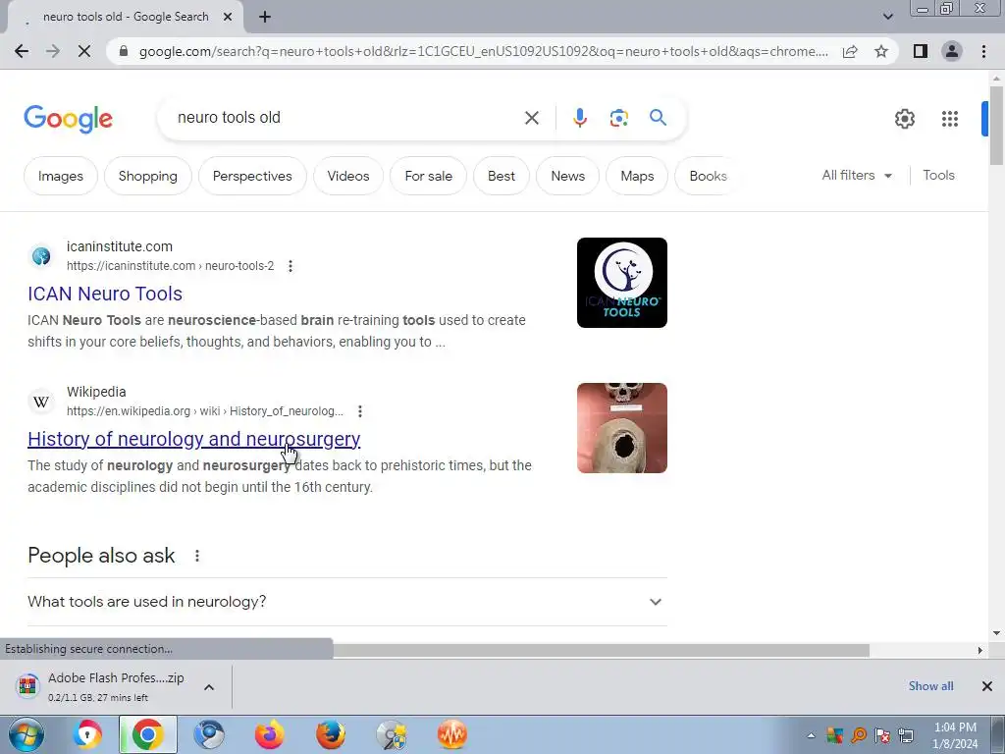1005x754 pixels.
Task: Click in the search input field
Action: point(346,118)
